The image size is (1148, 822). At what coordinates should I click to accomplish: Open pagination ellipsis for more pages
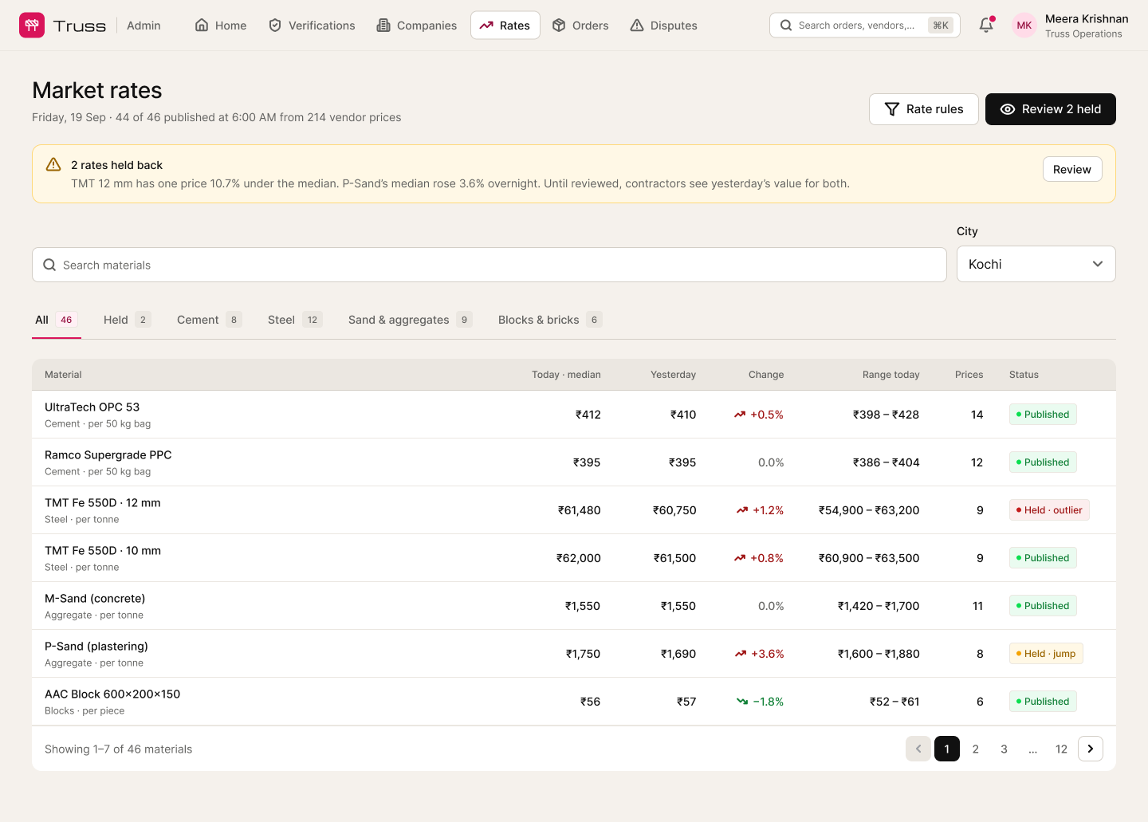[1033, 749]
